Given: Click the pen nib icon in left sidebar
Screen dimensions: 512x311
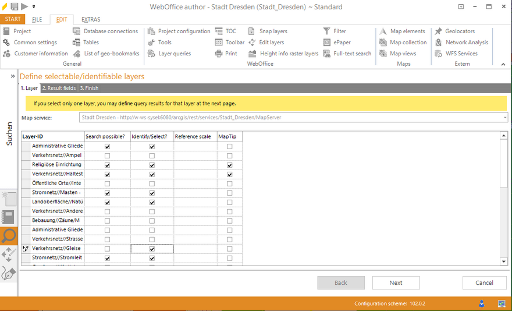Looking at the screenshot, I should (9, 274).
